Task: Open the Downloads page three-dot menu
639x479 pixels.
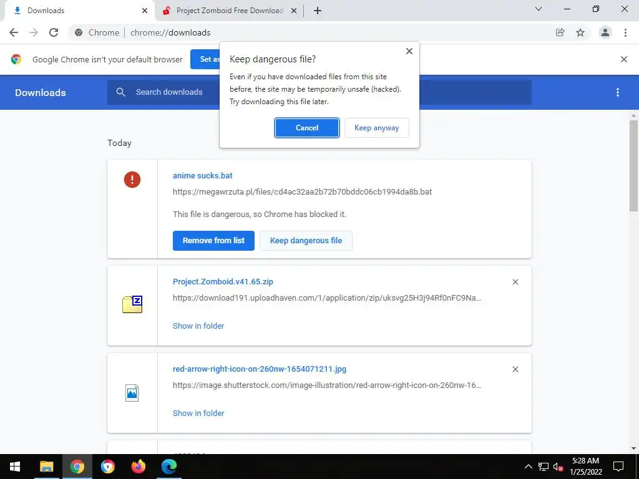Action: click(x=618, y=92)
